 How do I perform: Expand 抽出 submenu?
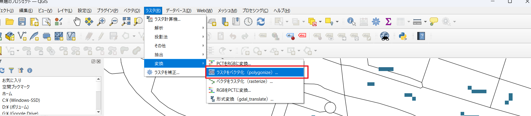(x=175, y=54)
